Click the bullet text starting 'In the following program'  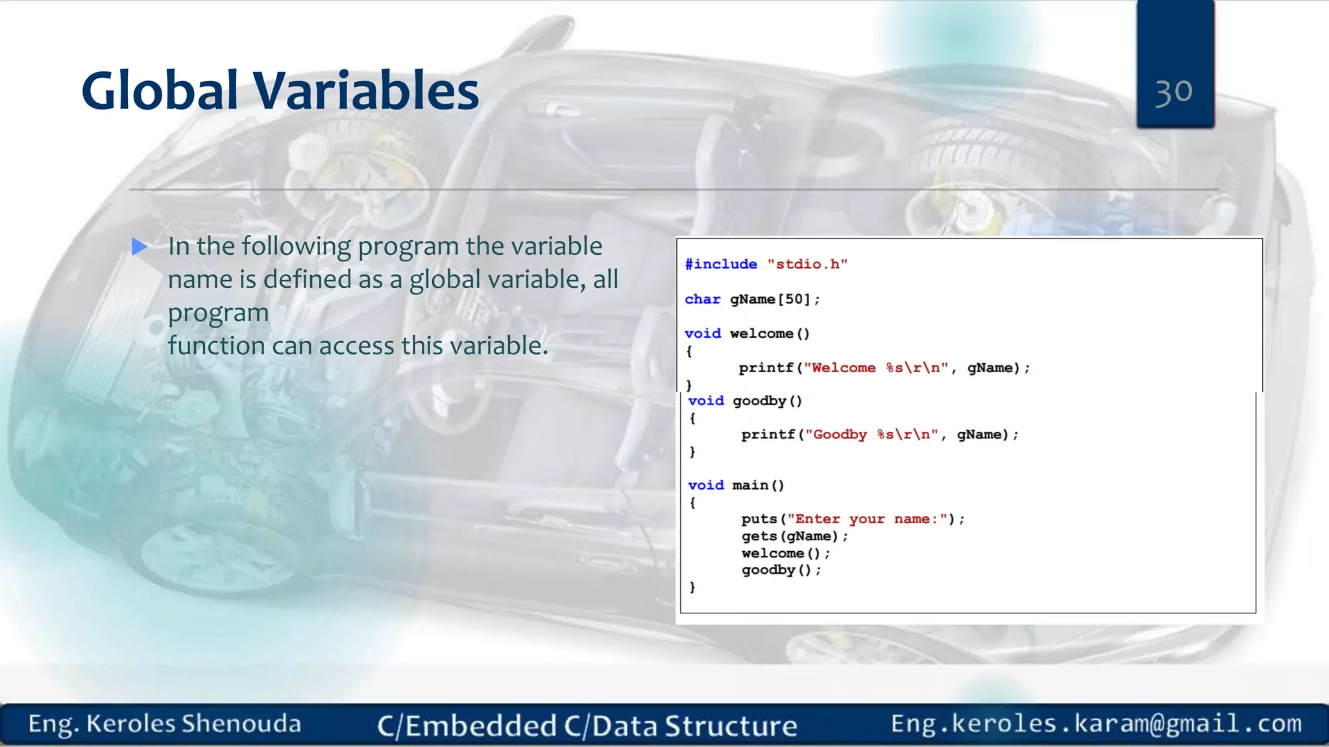pos(385,246)
